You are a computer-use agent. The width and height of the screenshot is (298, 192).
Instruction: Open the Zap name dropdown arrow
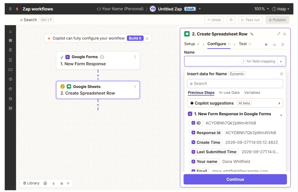200,9
